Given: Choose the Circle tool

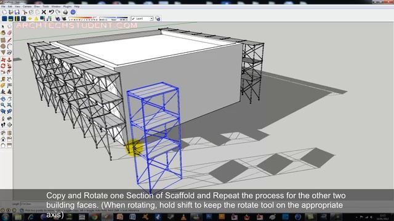Looking at the screenshot, I should (3, 47).
